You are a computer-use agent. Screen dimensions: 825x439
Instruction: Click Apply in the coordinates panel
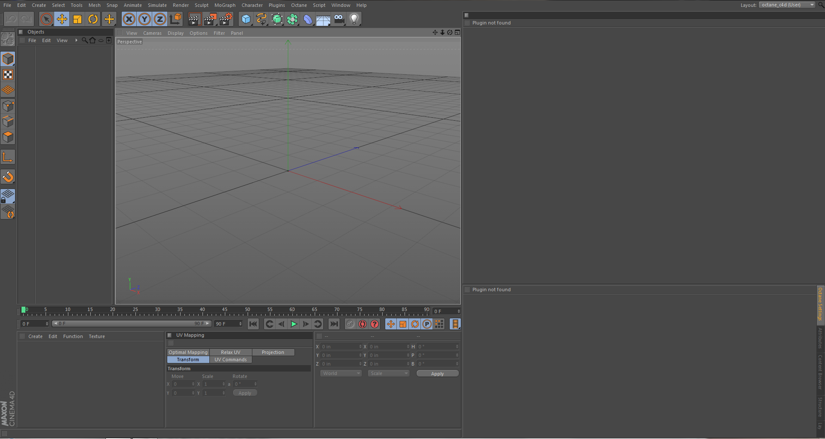click(x=437, y=374)
